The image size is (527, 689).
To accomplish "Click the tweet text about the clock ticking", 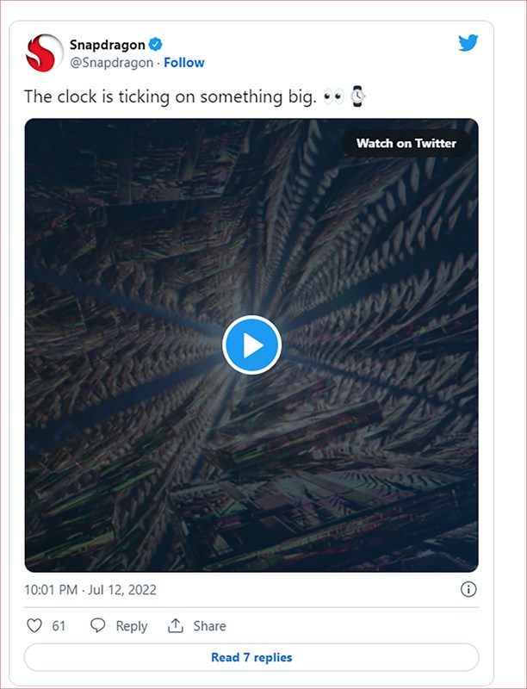I will point(170,96).
